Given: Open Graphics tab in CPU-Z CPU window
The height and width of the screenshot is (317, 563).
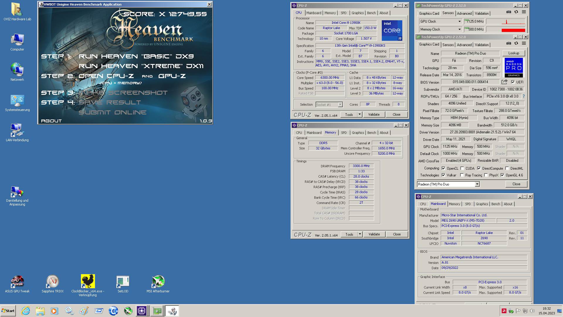Looking at the screenshot, I should pos(357,13).
